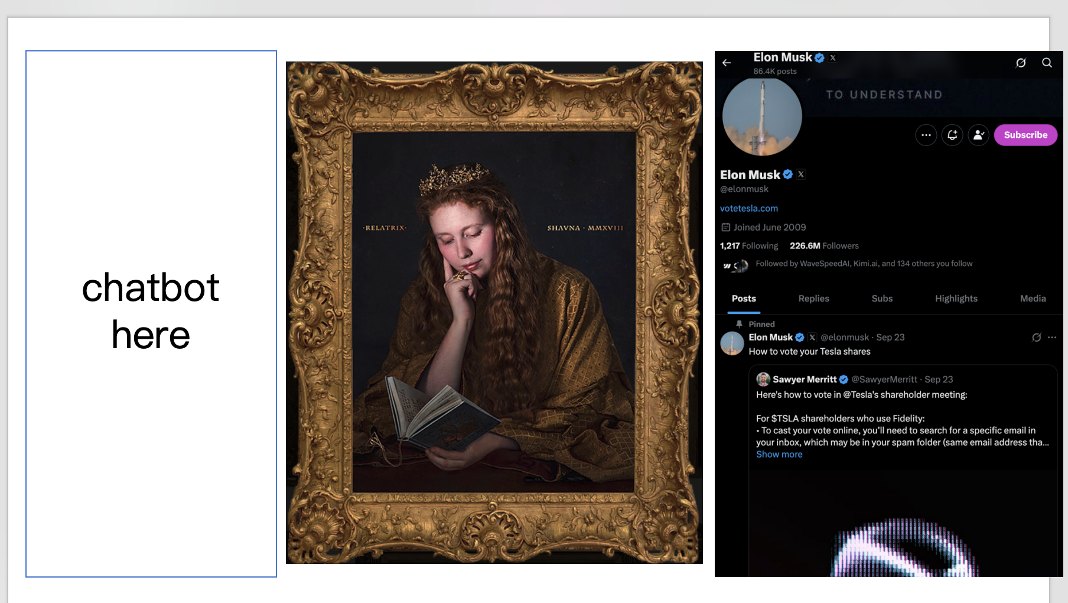The height and width of the screenshot is (603, 1068).
Task: Open the 1,217 Following list
Action: coord(748,246)
